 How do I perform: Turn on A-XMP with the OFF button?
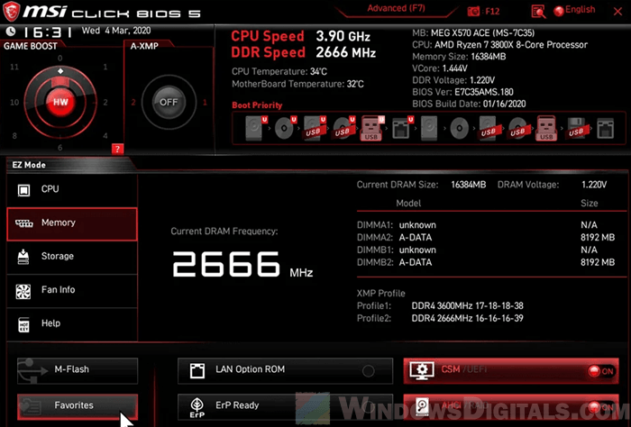(169, 102)
